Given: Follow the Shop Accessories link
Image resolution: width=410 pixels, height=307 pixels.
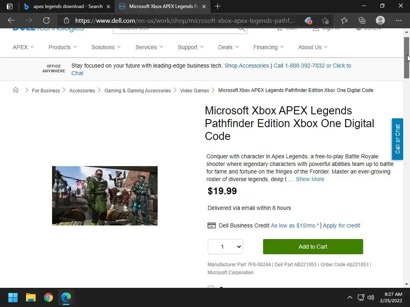Looking at the screenshot, I should click(247, 66).
